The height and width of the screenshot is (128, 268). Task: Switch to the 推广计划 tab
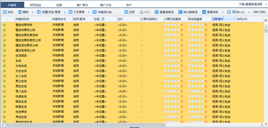106,5
